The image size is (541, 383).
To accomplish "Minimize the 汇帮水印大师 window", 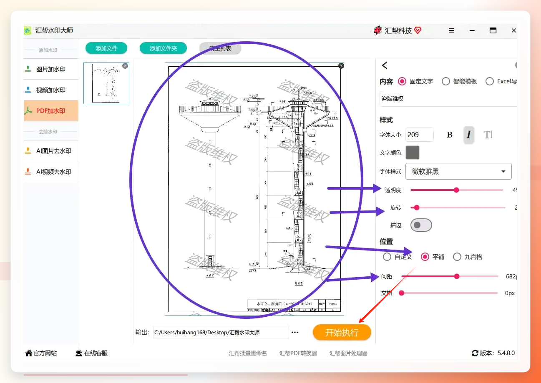I will coord(472,30).
